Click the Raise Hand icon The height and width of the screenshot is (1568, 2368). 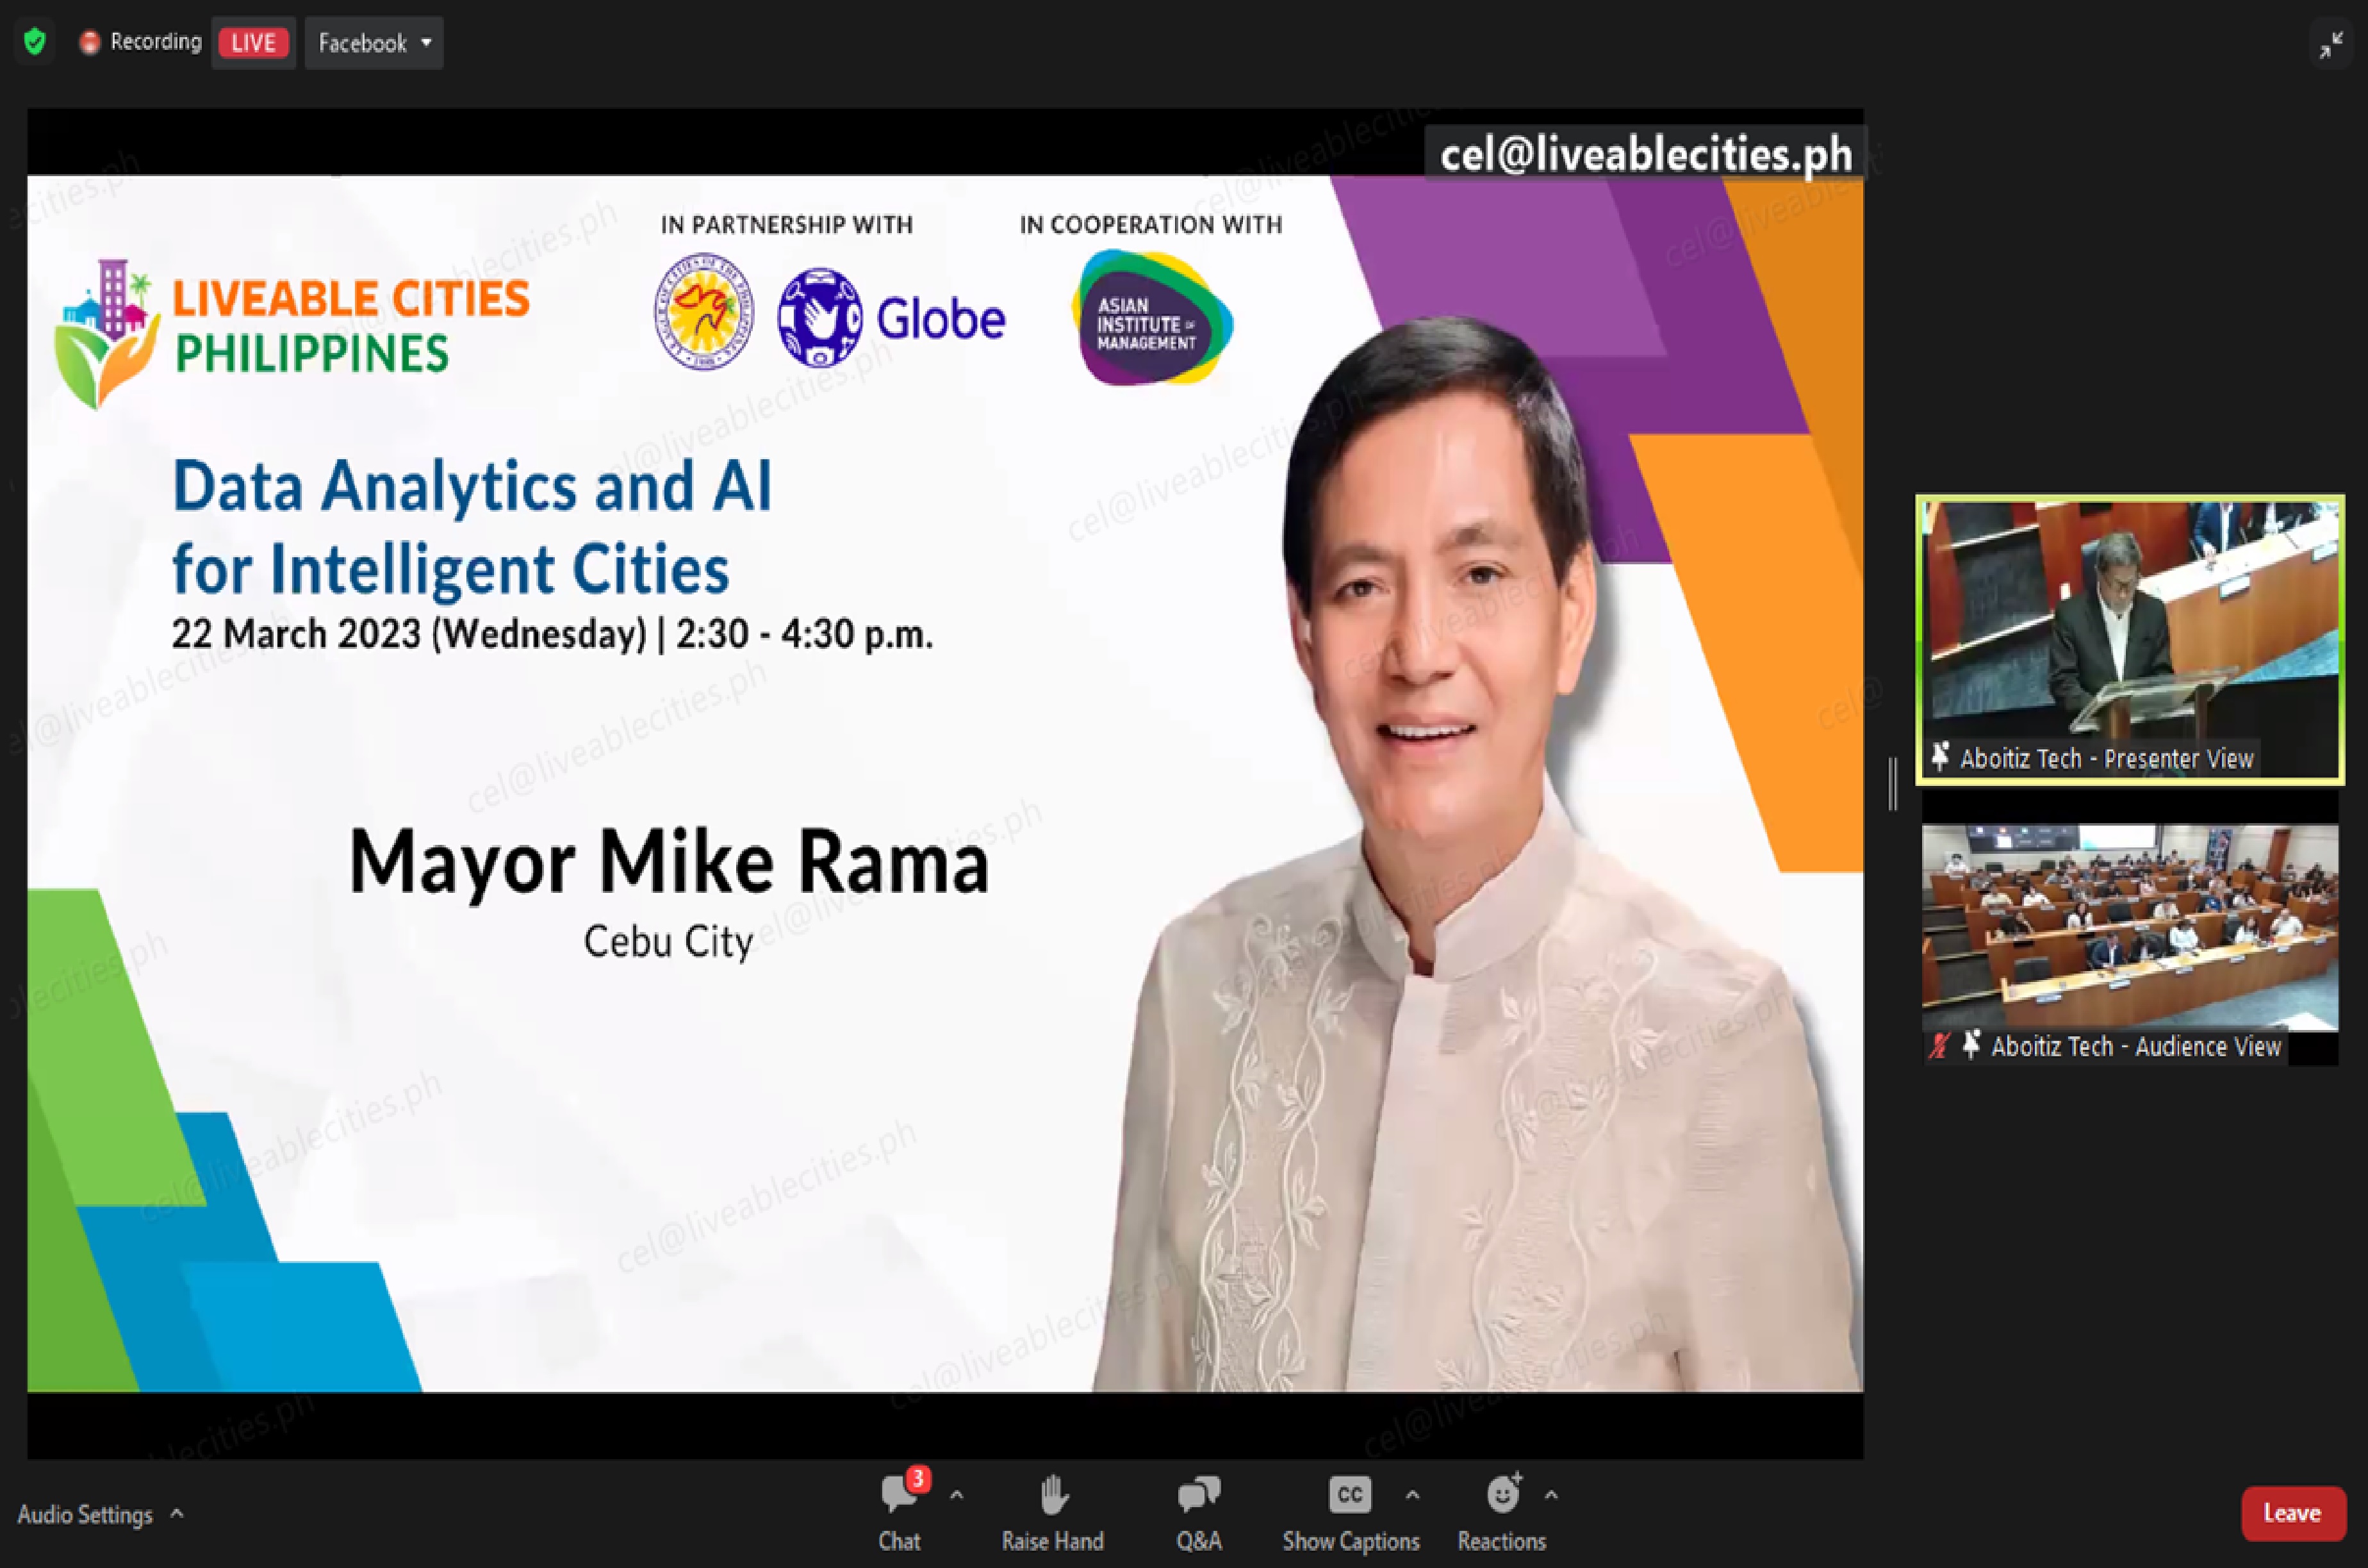pos(1053,1495)
